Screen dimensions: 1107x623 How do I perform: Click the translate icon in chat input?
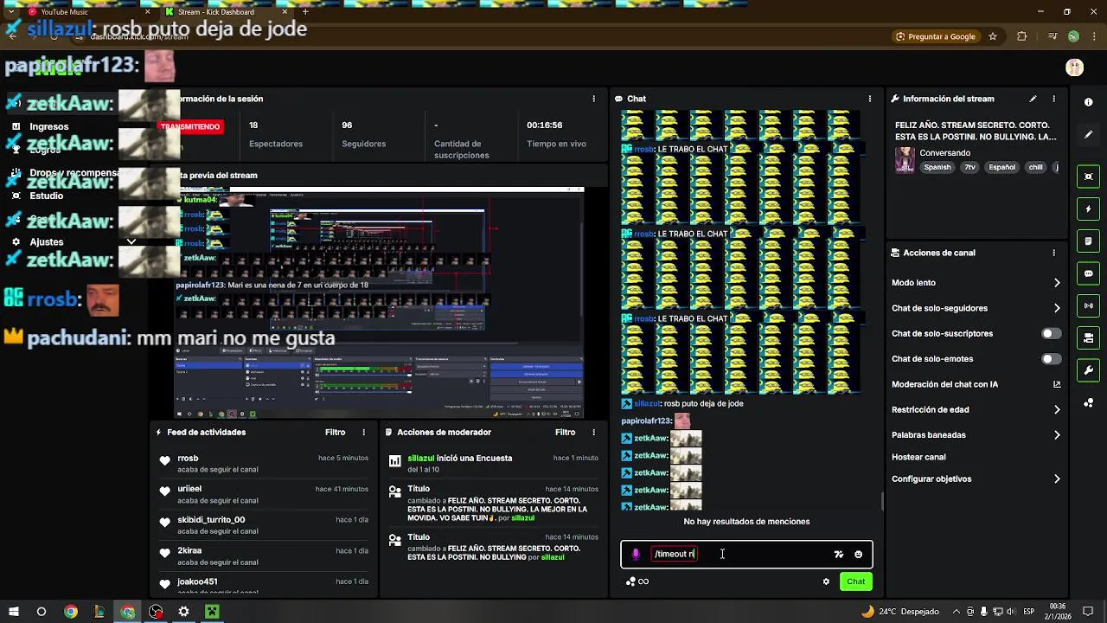[838, 555]
